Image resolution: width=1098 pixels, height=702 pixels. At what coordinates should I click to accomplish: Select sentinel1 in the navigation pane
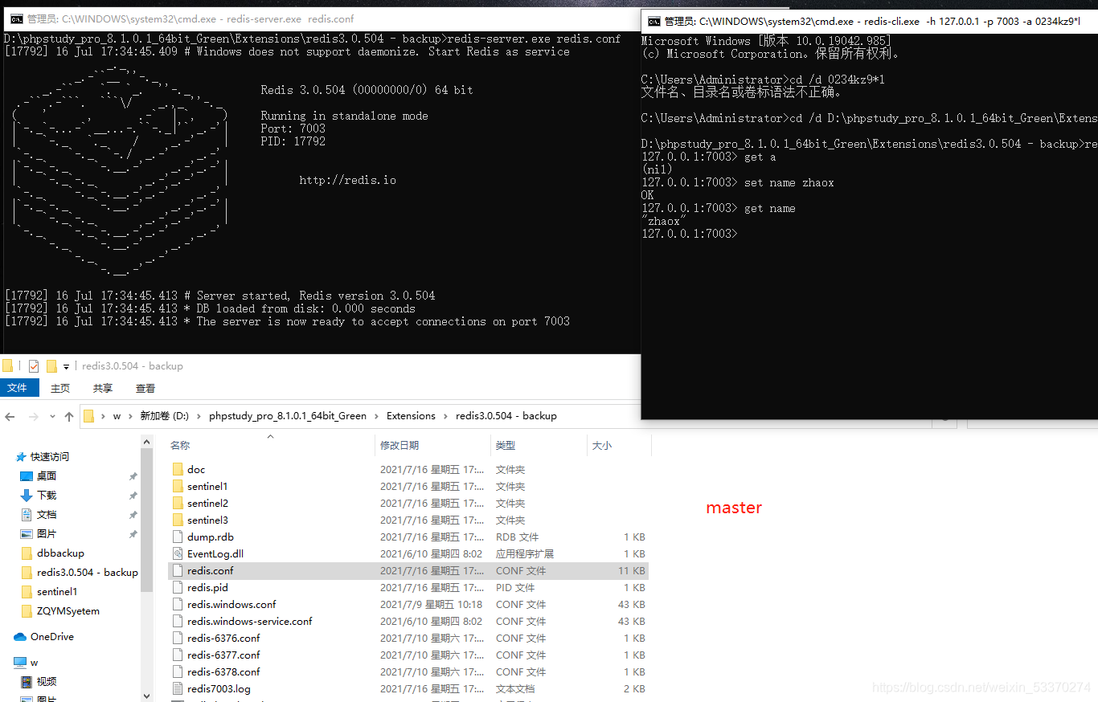(57, 591)
